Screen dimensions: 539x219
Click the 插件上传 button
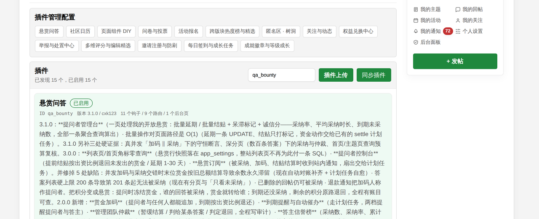pyautogui.click(x=336, y=75)
